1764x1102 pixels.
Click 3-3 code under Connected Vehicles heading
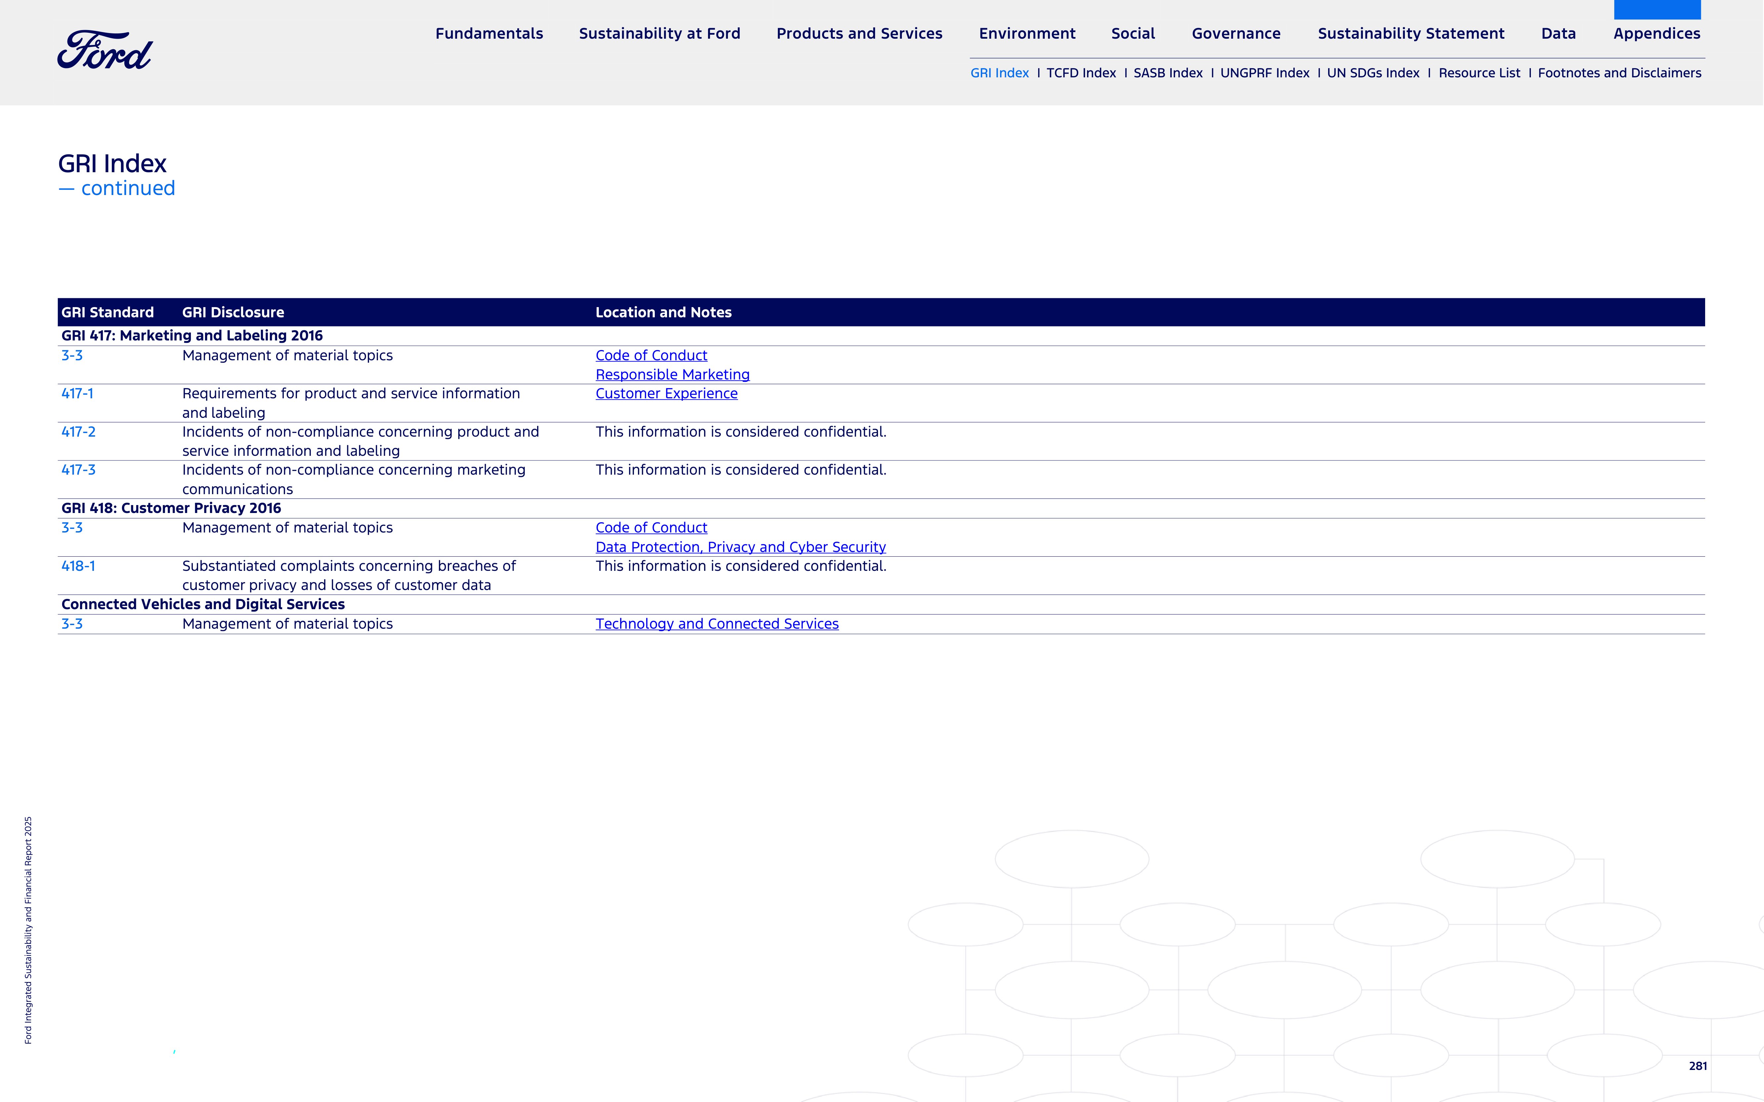tap(71, 624)
